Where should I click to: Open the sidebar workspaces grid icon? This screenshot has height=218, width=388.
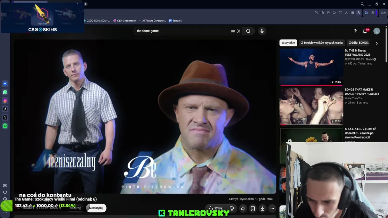pos(5,186)
